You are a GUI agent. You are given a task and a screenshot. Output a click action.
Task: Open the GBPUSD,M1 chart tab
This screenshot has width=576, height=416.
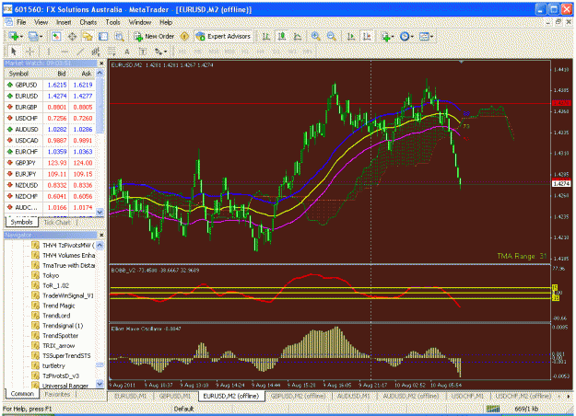click(175, 396)
